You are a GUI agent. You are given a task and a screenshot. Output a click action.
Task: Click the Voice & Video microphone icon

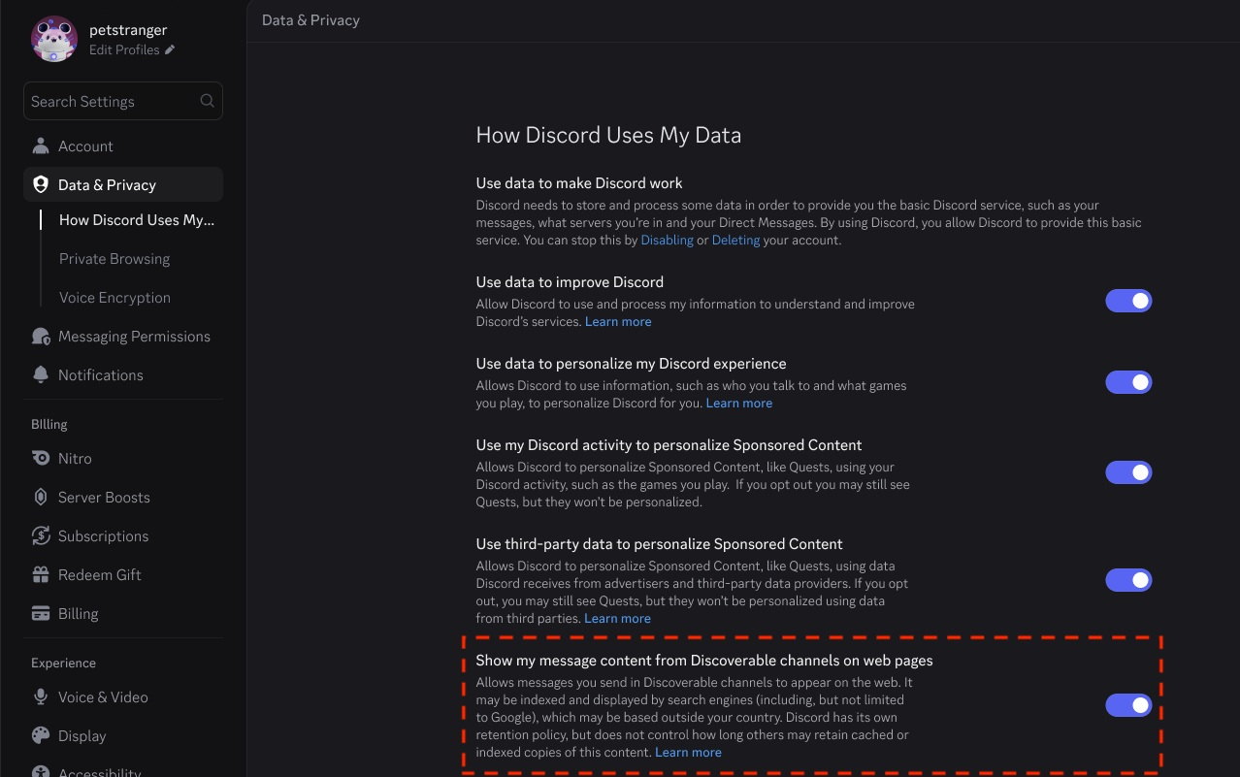pos(41,697)
